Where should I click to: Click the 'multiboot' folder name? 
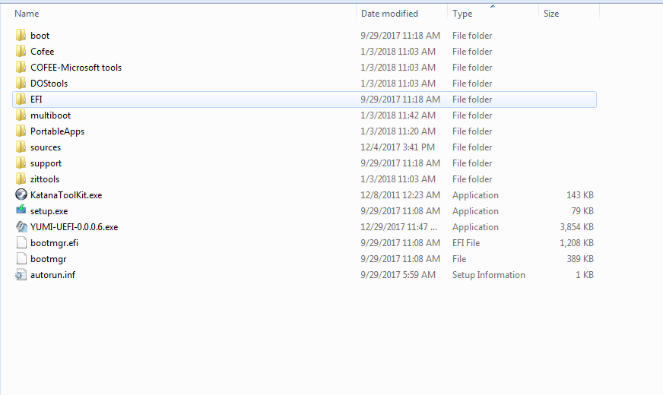pos(50,115)
